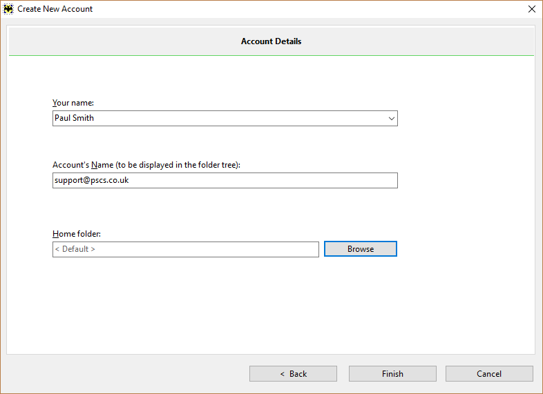Click blank area of account name field
The image size is (543, 394).
[263, 181]
